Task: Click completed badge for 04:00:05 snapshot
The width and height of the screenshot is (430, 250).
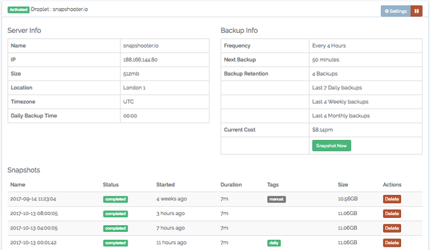Action: pos(116,229)
